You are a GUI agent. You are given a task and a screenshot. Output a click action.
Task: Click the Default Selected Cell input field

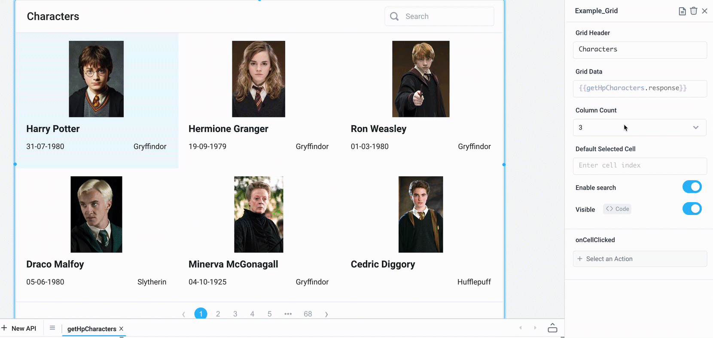click(x=639, y=166)
